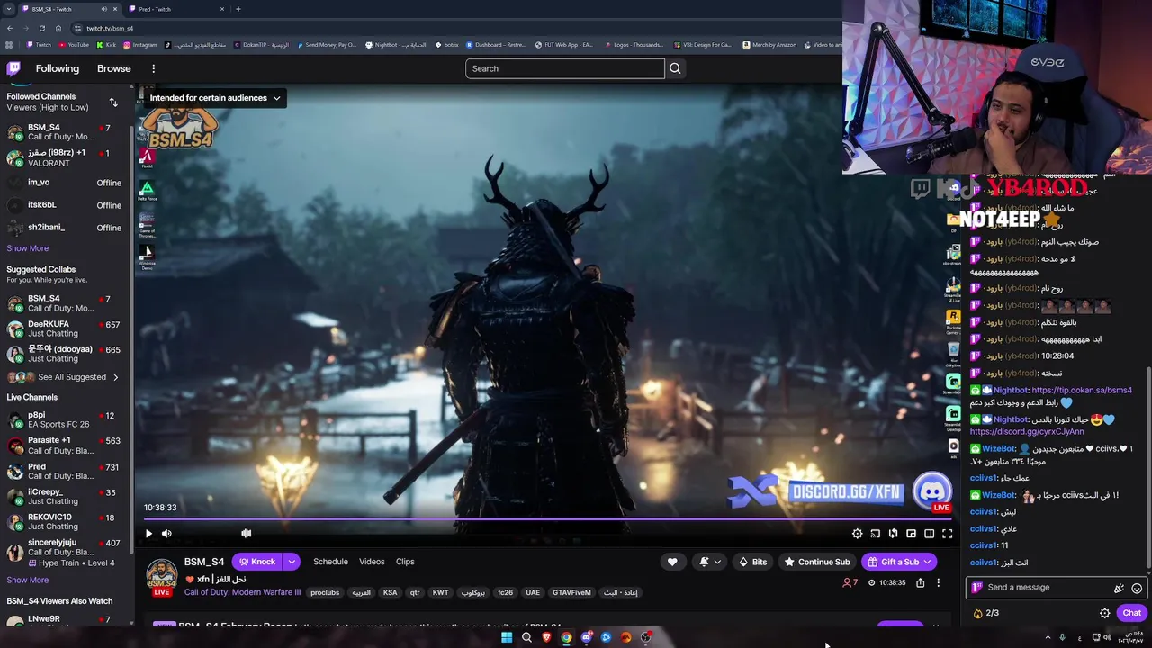Click the Search input field
The image size is (1152, 648).
(565, 68)
